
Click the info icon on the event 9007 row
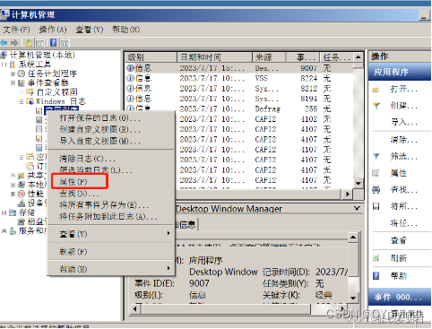130,68
